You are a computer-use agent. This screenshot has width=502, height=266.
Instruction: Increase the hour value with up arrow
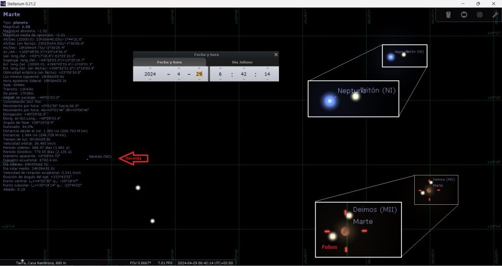point(220,68)
